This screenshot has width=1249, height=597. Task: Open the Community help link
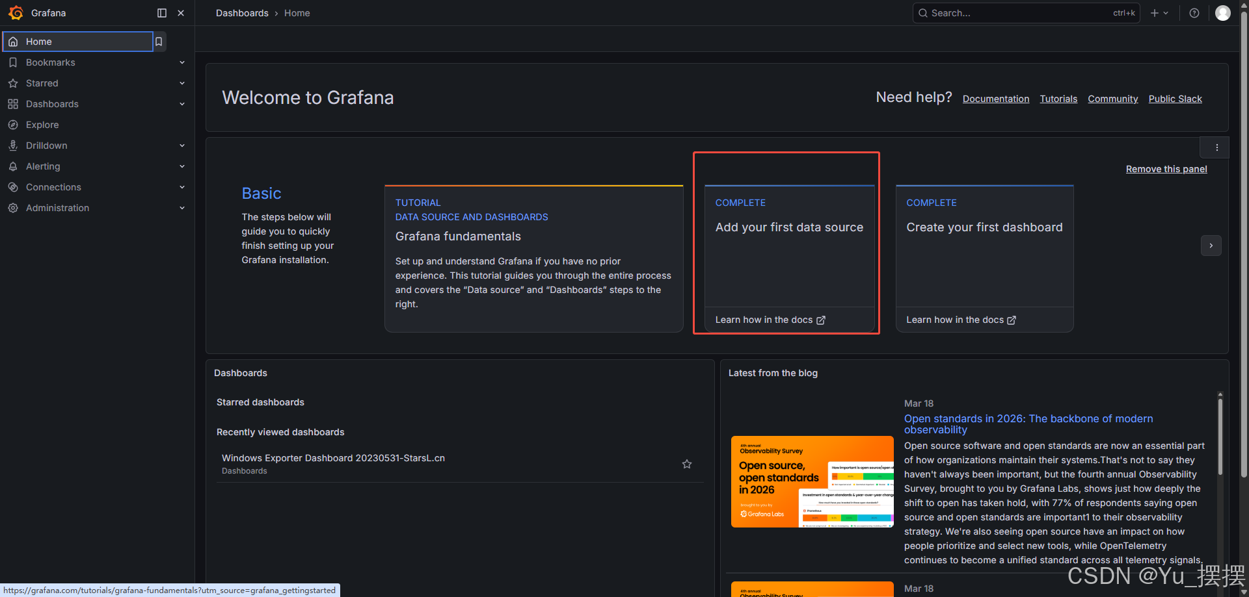(1113, 99)
